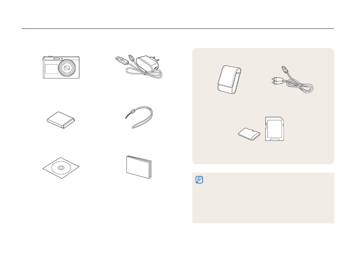356x268 pixels.
Task: Select the camera's round lens
Action: [67, 68]
